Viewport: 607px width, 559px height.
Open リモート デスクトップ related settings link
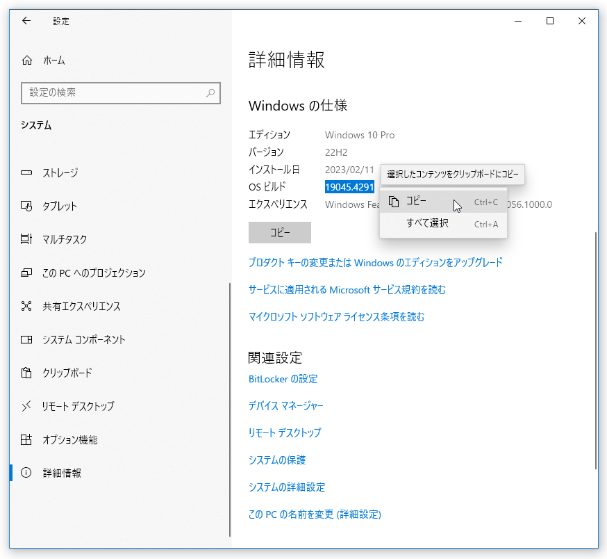tap(285, 432)
